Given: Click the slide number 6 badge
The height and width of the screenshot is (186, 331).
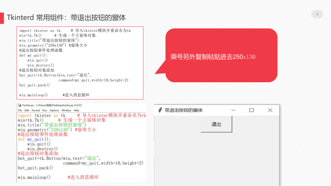Looking at the screenshot, I should pyautogui.click(x=317, y=14).
